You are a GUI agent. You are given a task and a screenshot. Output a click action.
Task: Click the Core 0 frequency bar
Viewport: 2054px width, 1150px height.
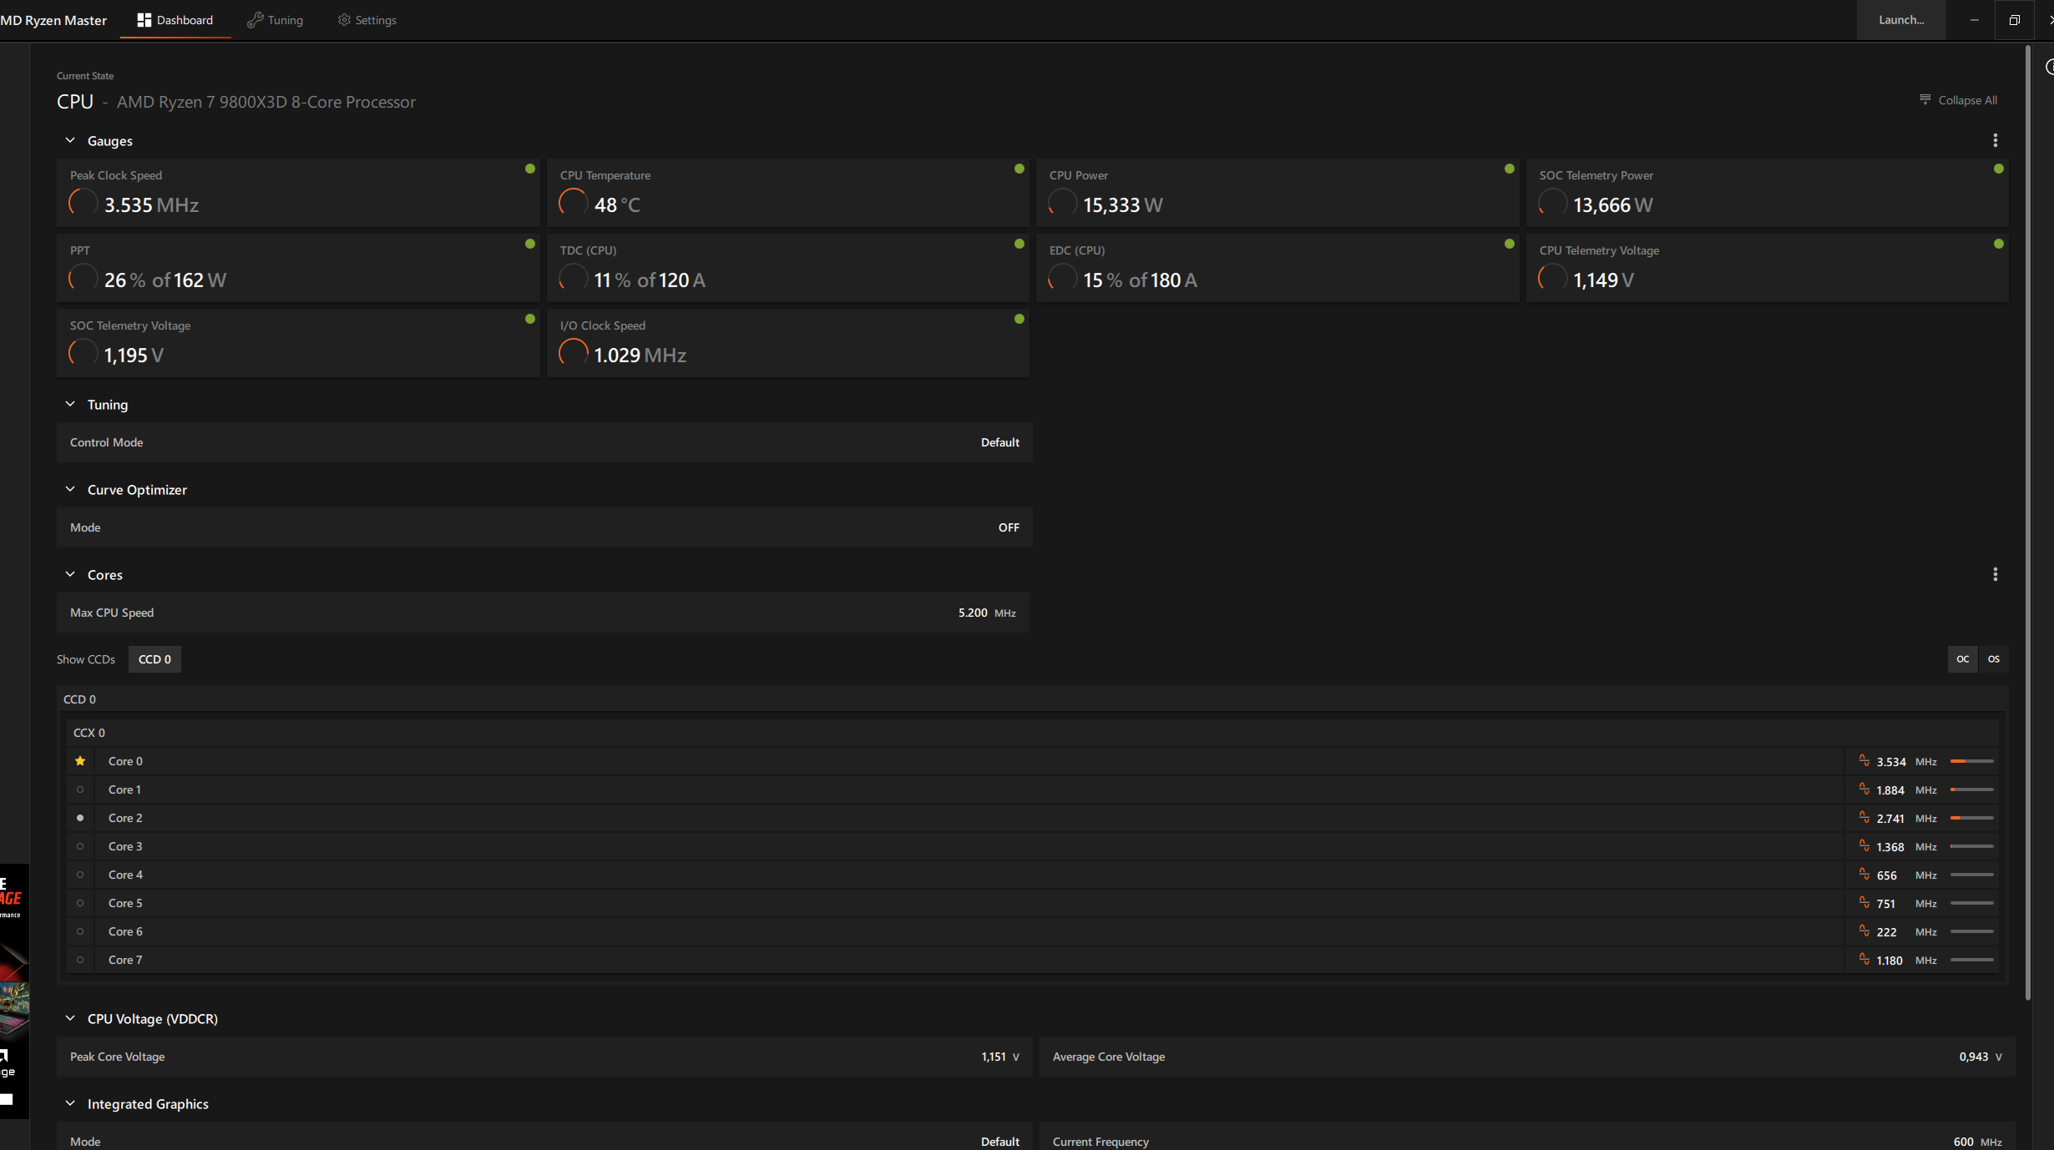[x=1971, y=761]
